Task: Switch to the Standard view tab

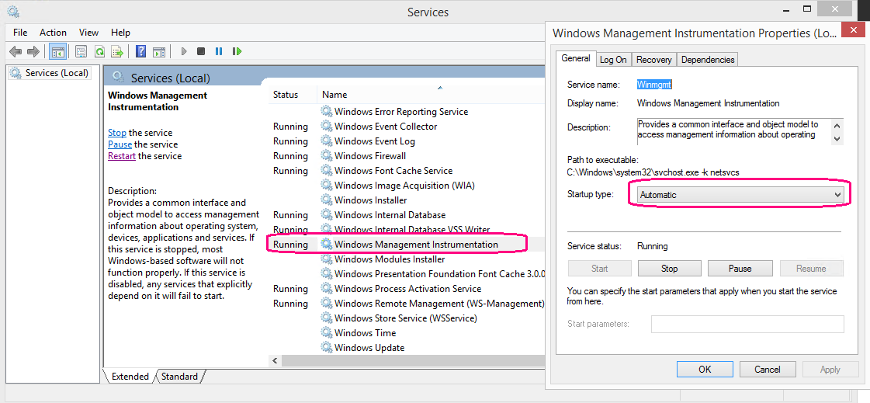Action: pyautogui.click(x=179, y=377)
